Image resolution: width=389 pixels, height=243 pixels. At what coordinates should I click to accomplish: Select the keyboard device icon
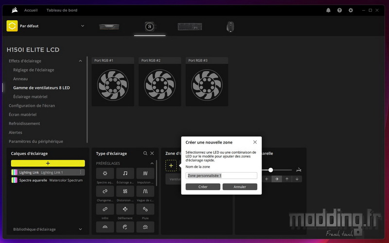click(190, 27)
